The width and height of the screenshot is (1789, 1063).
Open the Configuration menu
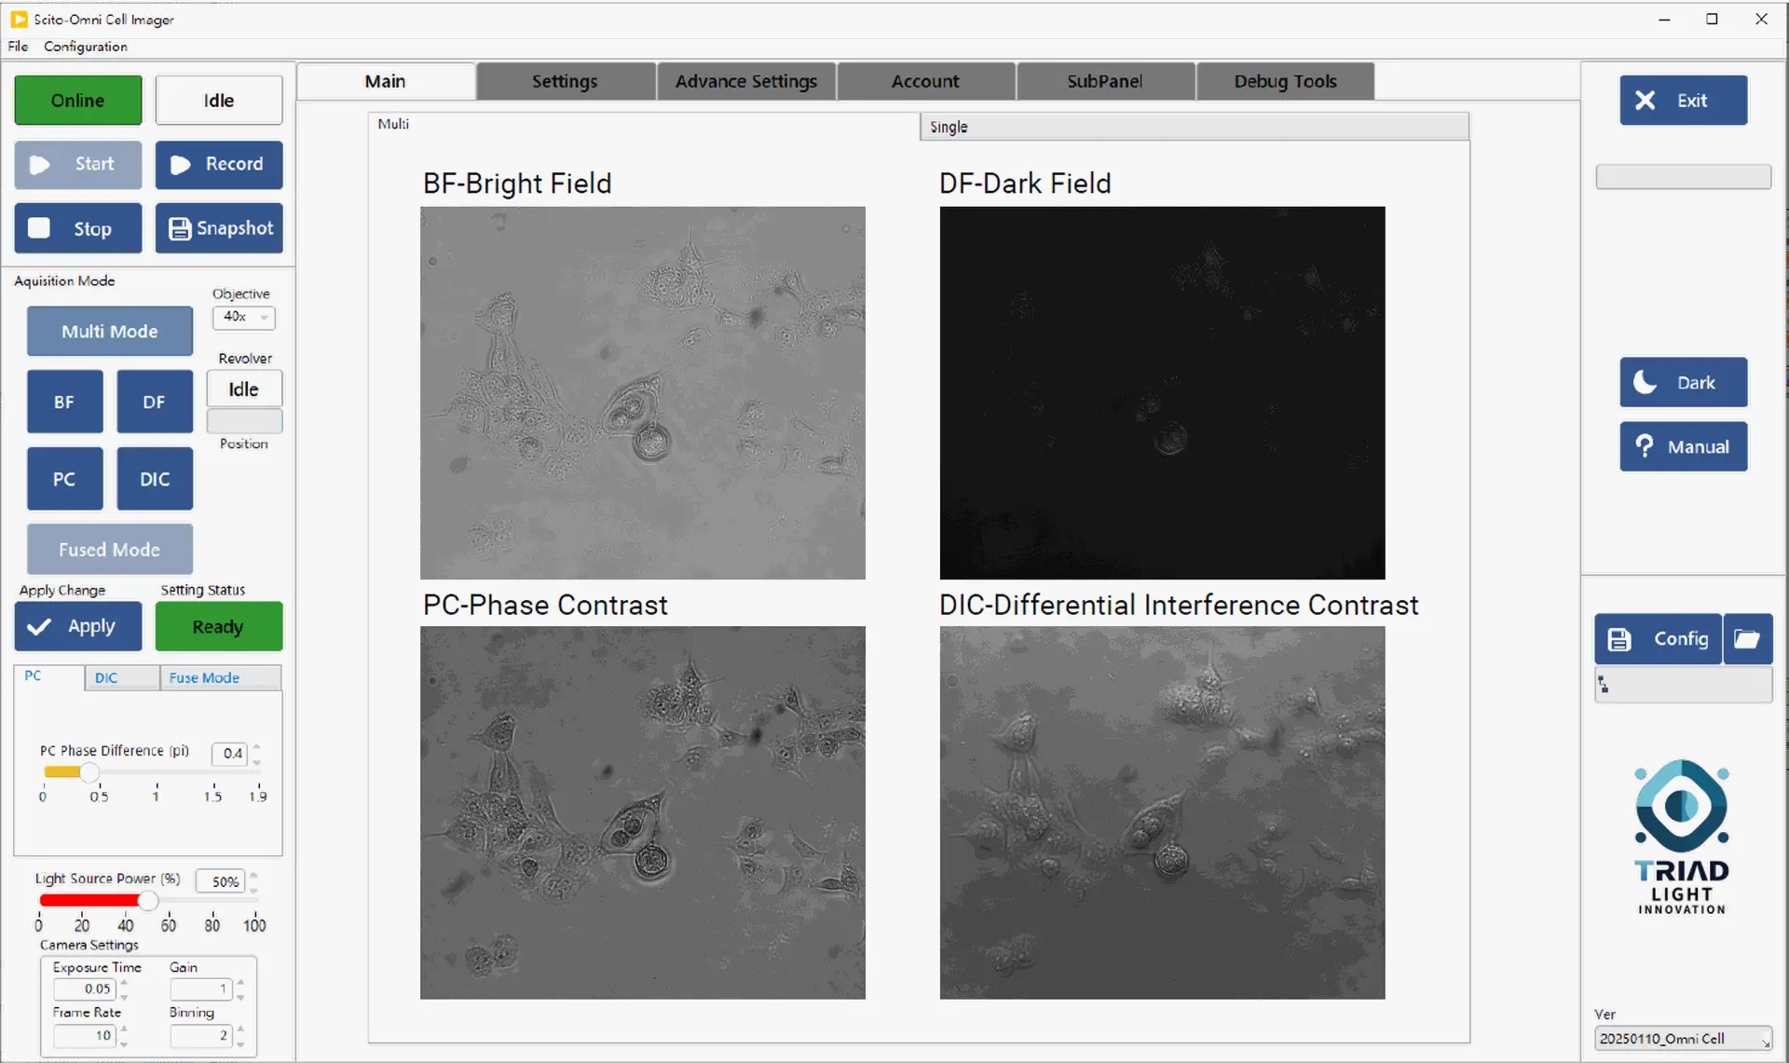[86, 47]
